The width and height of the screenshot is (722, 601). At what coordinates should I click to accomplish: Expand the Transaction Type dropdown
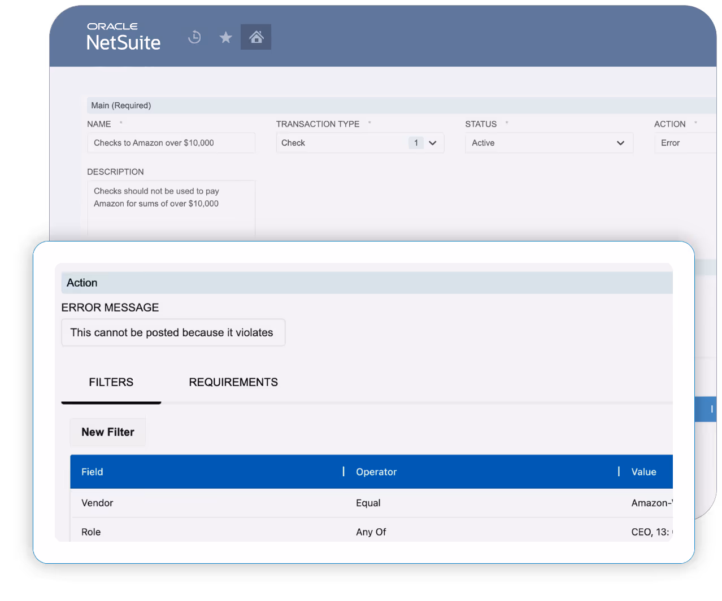coord(433,143)
